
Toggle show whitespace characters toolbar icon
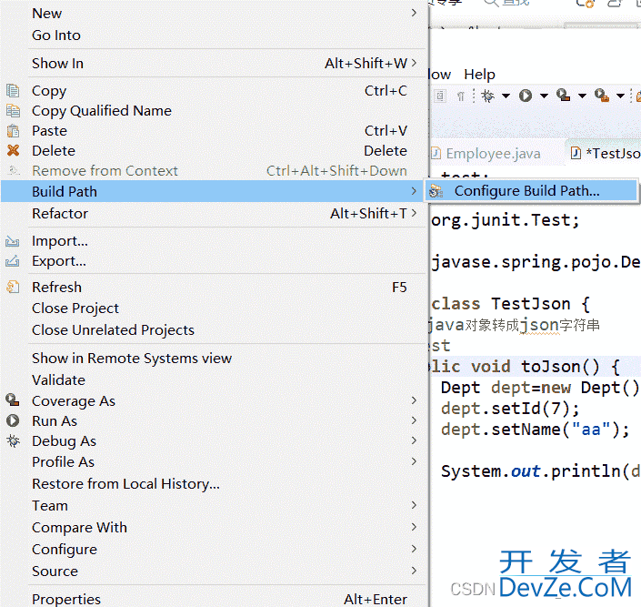(x=461, y=96)
